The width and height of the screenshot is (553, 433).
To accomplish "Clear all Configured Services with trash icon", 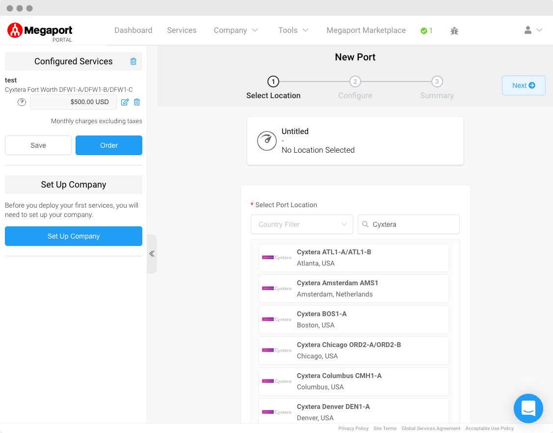I will click(133, 61).
